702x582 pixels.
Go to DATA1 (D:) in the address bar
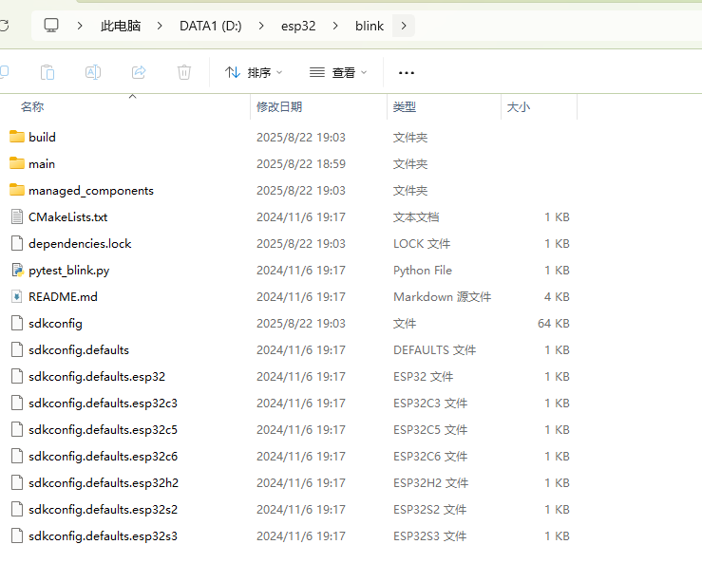(x=211, y=26)
